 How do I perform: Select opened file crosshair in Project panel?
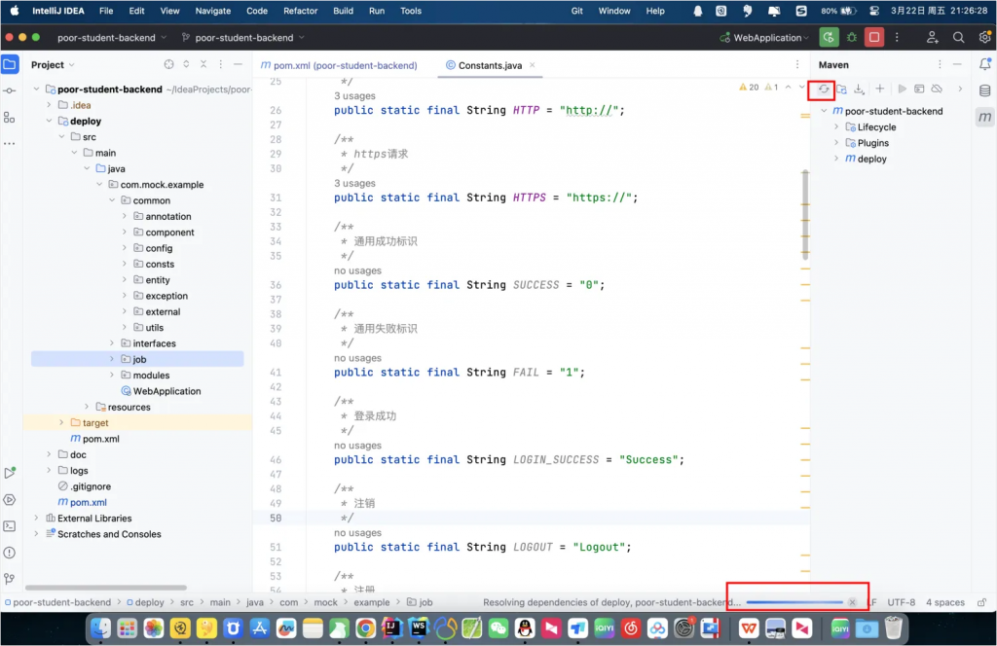pos(168,65)
